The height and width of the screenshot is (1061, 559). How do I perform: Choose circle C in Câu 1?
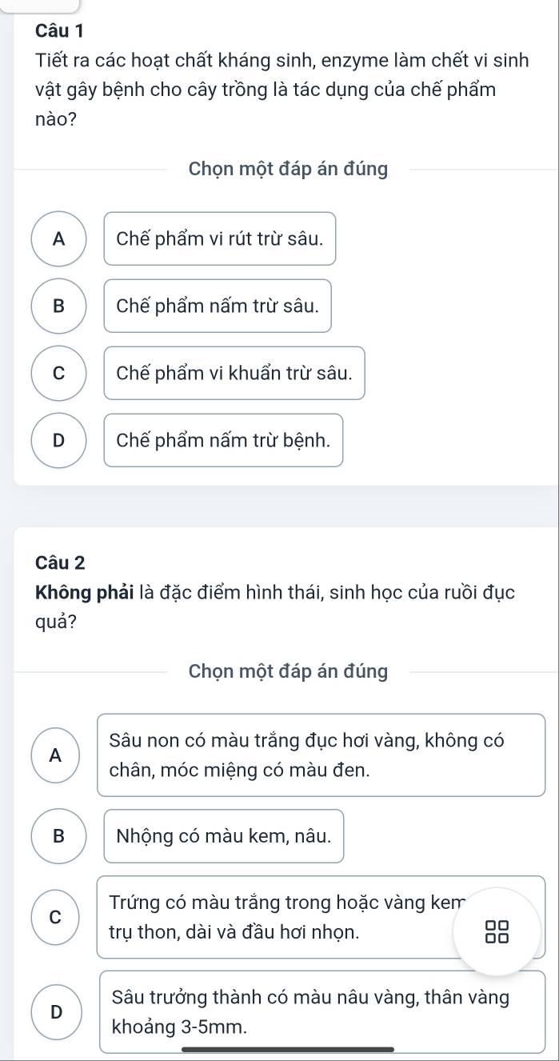(x=58, y=373)
